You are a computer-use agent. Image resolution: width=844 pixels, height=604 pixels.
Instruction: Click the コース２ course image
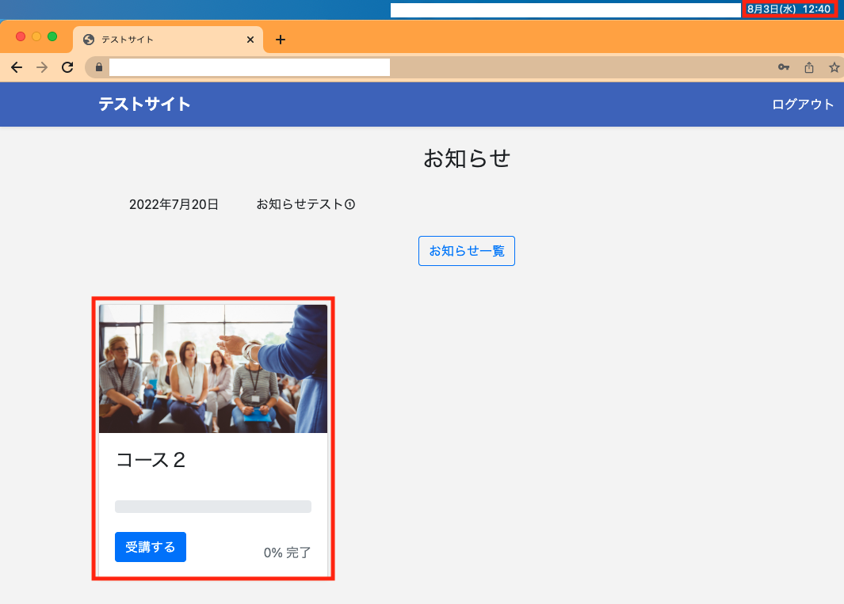[x=212, y=369]
